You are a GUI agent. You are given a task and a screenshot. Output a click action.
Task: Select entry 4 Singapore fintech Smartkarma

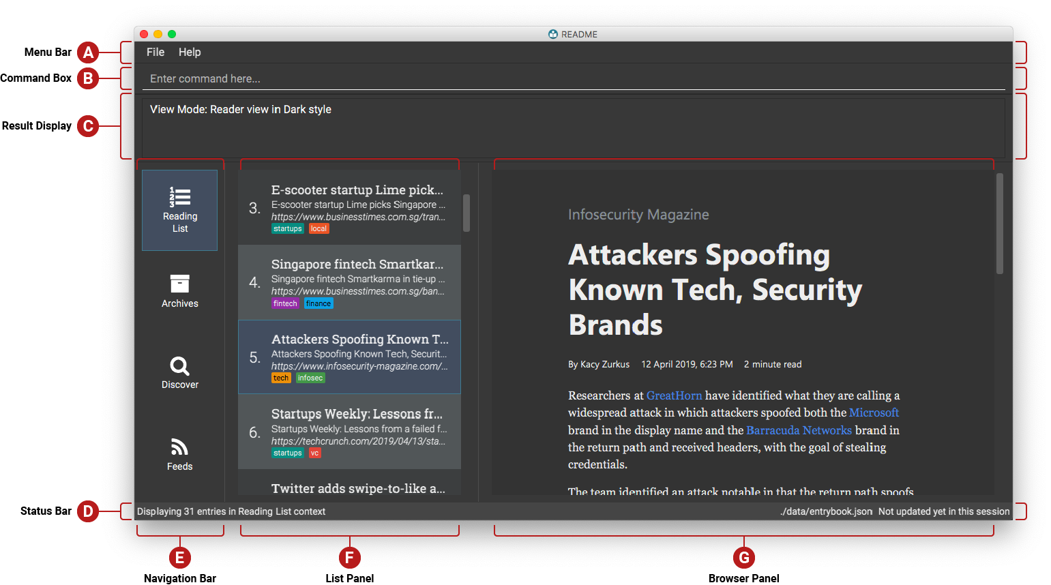click(x=349, y=282)
